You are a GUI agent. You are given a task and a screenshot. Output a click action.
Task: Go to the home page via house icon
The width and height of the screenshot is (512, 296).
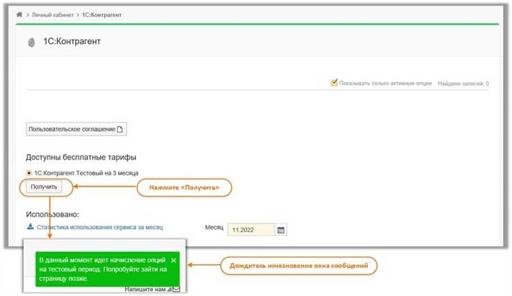[x=19, y=14]
